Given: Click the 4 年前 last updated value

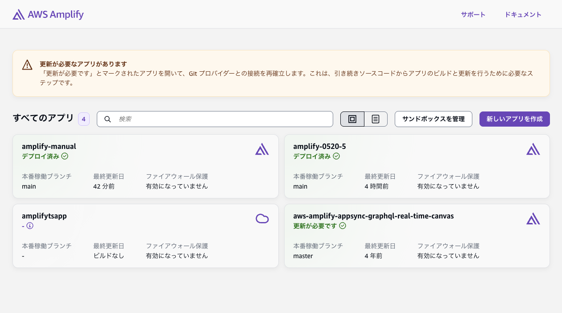Looking at the screenshot, I should (373, 256).
